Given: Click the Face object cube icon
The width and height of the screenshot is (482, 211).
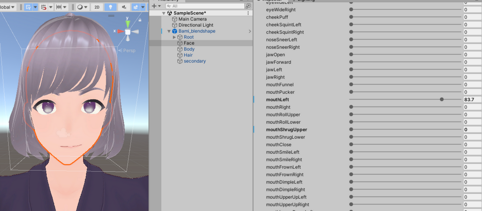Looking at the screenshot, I should (x=180, y=43).
